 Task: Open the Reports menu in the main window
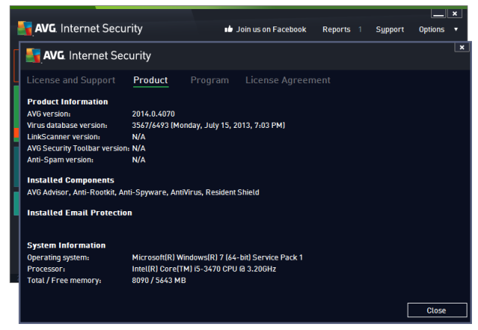[337, 30]
